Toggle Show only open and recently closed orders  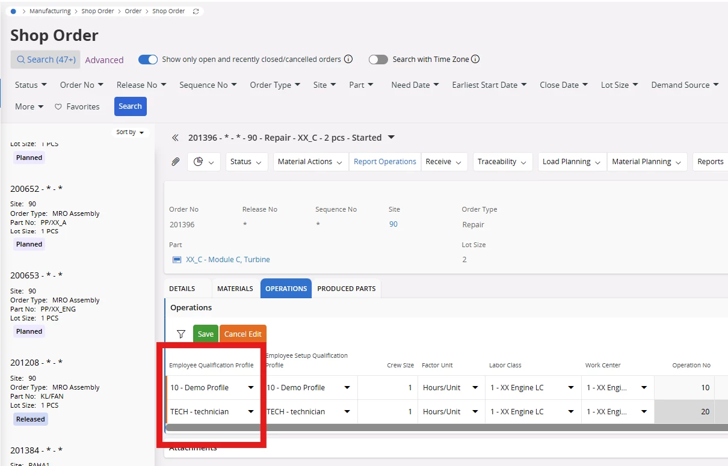(148, 60)
